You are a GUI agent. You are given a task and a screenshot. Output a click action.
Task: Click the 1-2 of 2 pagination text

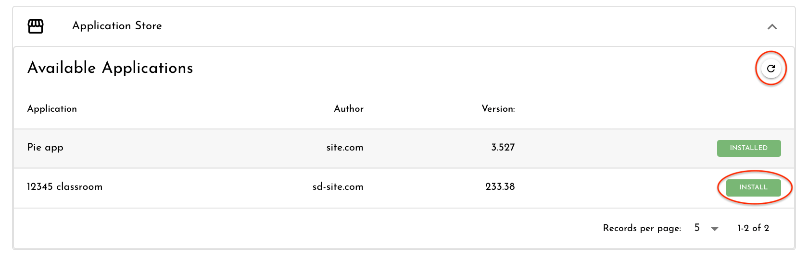[753, 228]
